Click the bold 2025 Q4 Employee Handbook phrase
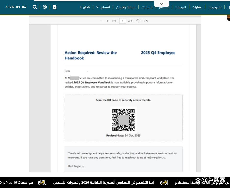Image resolution: width=230 pixels, height=188 pixels. 92,82
